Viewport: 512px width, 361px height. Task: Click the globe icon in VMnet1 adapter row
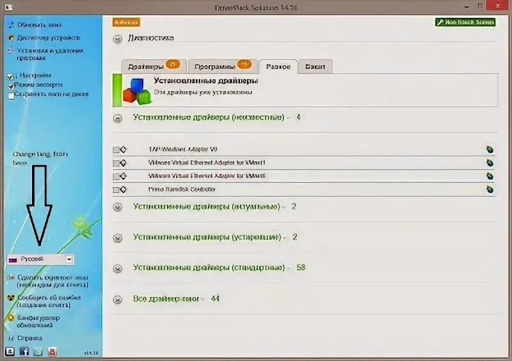coord(490,163)
